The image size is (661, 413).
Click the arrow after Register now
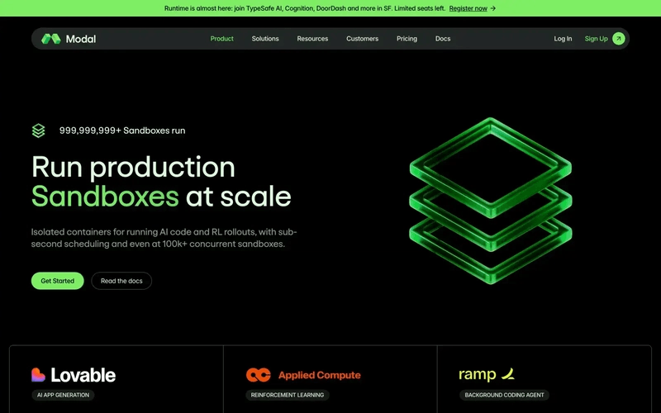493,8
